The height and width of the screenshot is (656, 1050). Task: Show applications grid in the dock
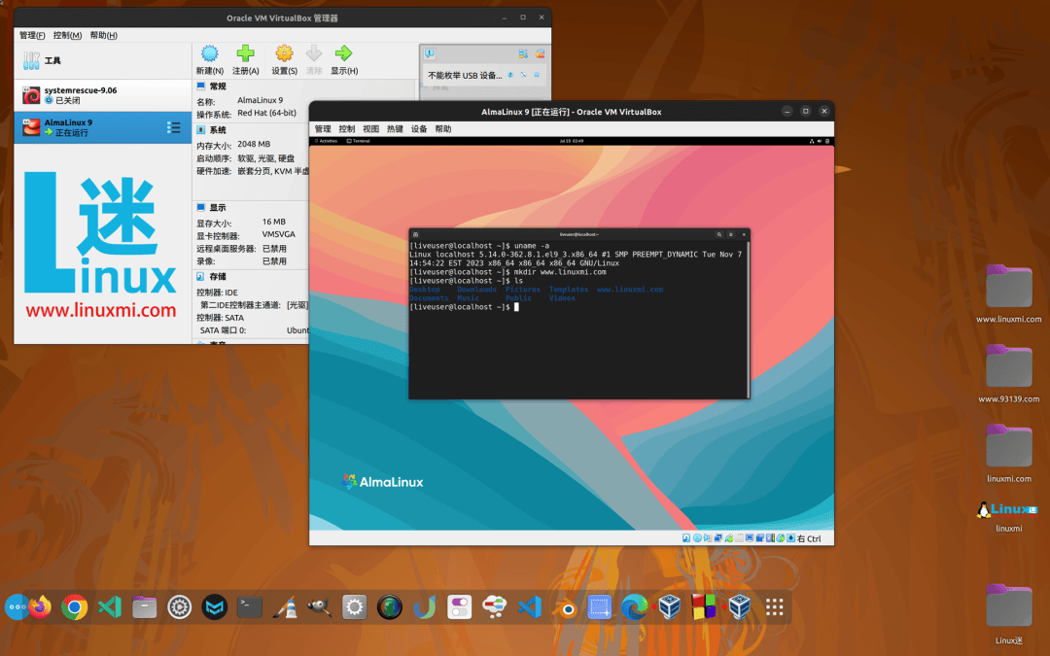point(775,607)
